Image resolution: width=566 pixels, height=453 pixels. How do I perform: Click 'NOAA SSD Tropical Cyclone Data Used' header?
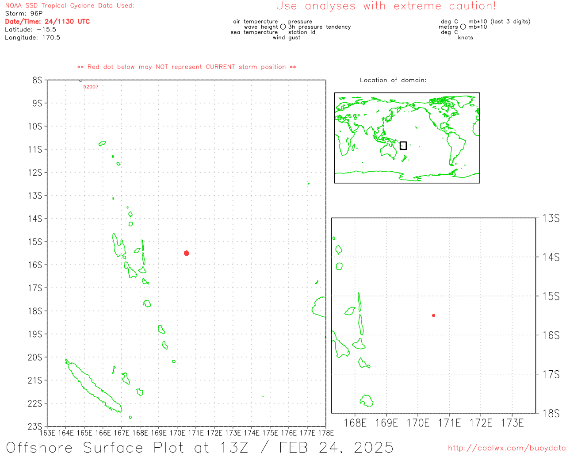[x=69, y=6]
